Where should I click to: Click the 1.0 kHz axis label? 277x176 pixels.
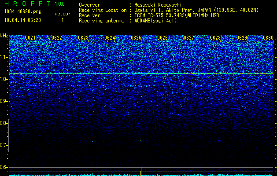(x=4, y=79)
